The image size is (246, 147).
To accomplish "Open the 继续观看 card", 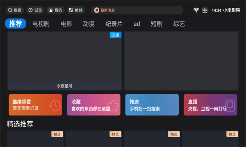I will pos(35,105).
